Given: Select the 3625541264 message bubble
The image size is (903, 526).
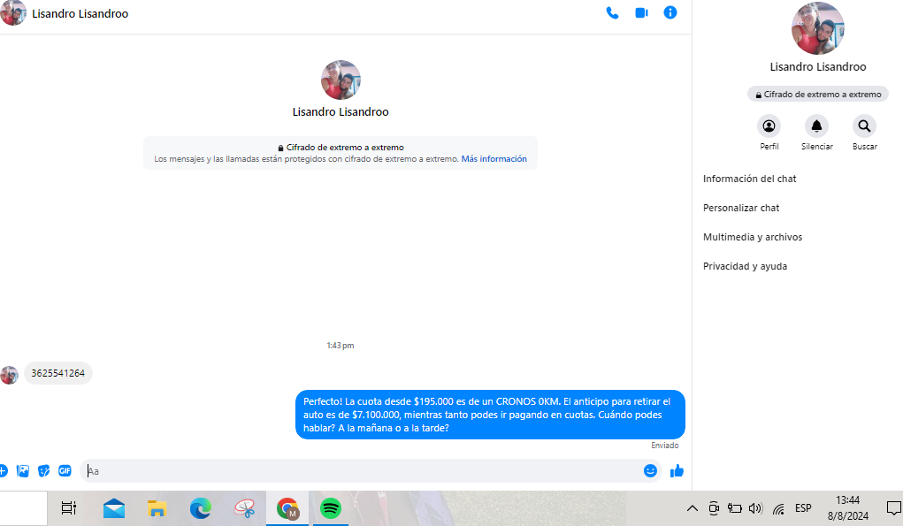Looking at the screenshot, I should (x=58, y=373).
